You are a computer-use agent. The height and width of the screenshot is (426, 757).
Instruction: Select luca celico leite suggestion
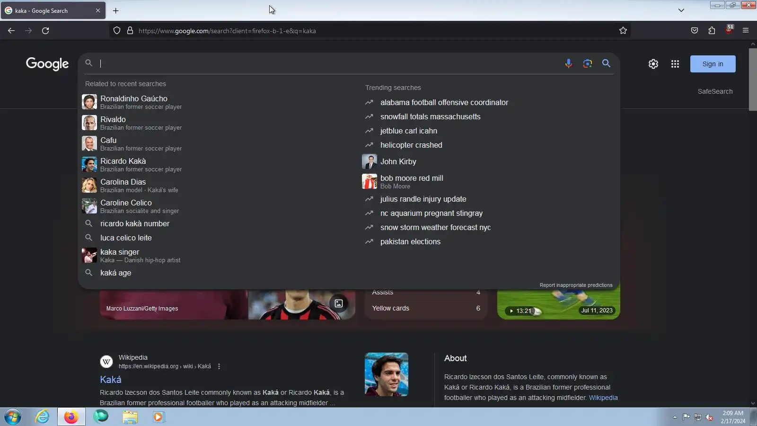pyautogui.click(x=218, y=238)
